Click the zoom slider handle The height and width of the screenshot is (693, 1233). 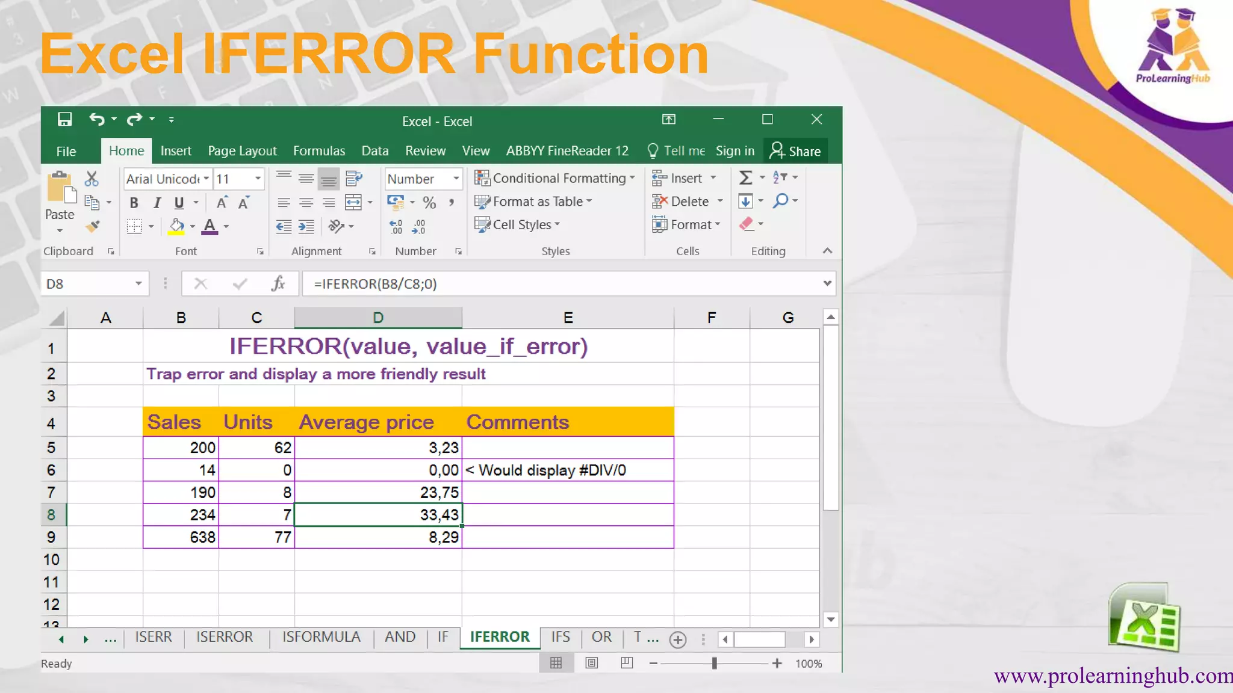point(714,663)
